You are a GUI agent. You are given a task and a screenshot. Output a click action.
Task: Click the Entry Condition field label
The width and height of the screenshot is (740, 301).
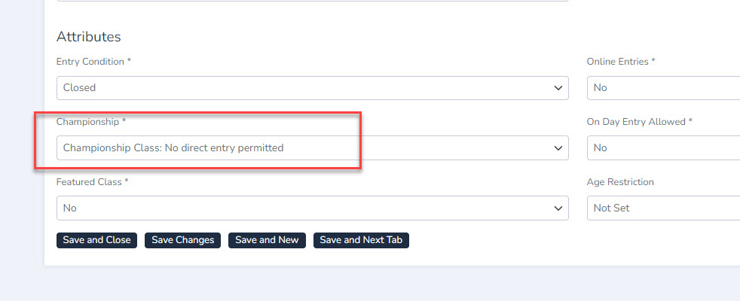point(88,62)
